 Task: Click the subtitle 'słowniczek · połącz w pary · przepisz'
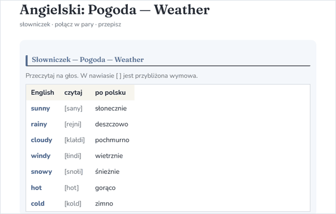click(70, 25)
